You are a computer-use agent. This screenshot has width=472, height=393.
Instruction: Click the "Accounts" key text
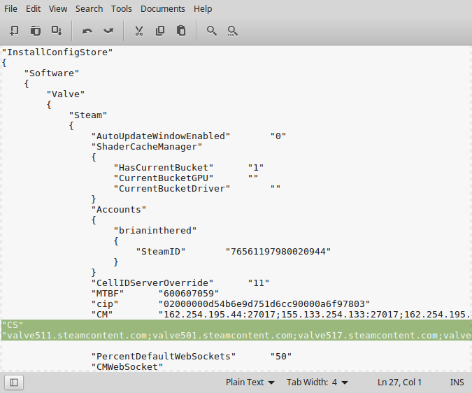point(119,210)
